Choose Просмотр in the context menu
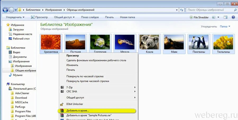 [x=98, y=56]
